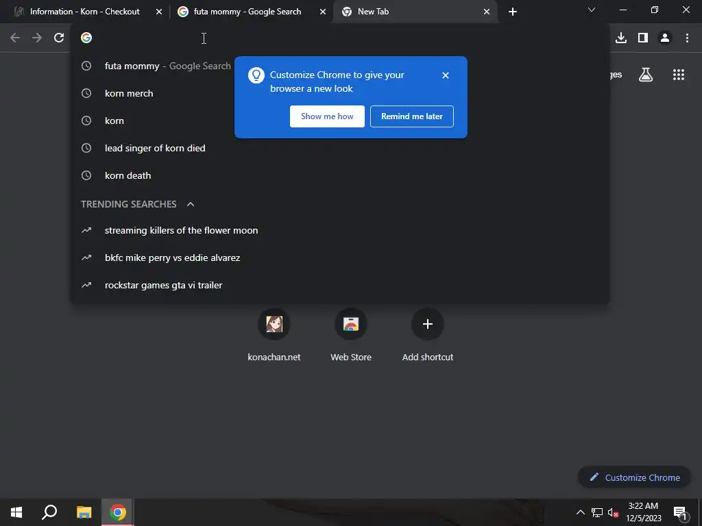Image resolution: width=702 pixels, height=526 pixels.
Task: Choose lead singer of korn died suggestion
Action: [x=340, y=148]
